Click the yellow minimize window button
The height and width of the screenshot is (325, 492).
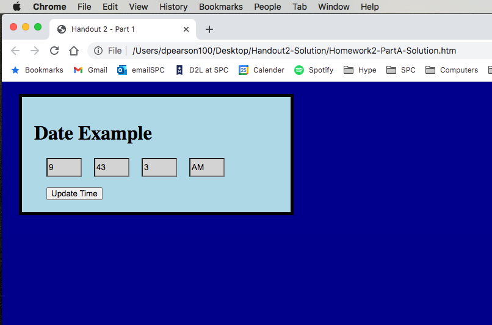click(x=26, y=27)
